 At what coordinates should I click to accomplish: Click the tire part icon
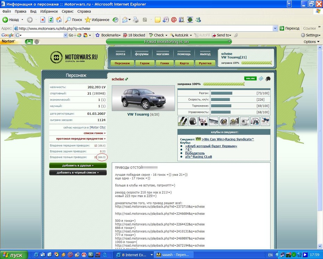(x=193, y=121)
